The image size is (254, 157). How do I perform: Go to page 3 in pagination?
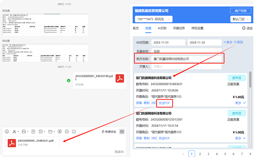(x=208, y=154)
